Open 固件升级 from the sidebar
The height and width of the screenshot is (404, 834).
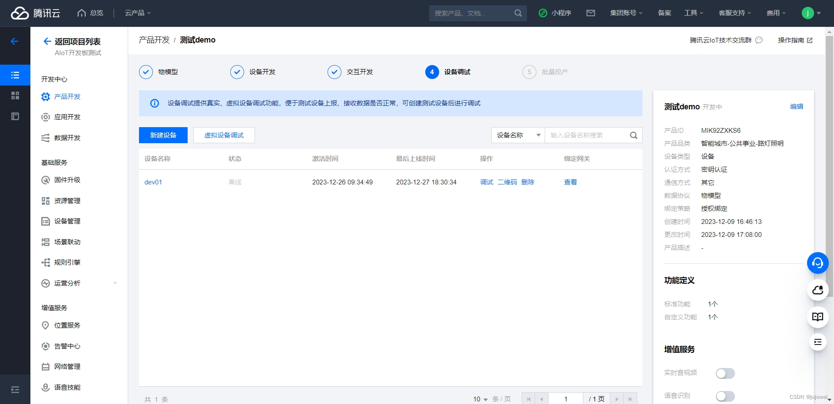pyautogui.click(x=67, y=180)
